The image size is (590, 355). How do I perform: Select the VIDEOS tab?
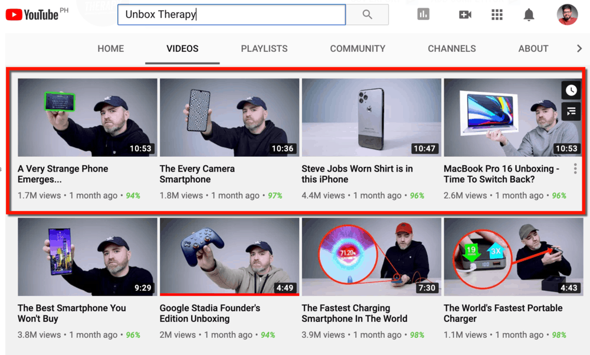coord(182,48)
